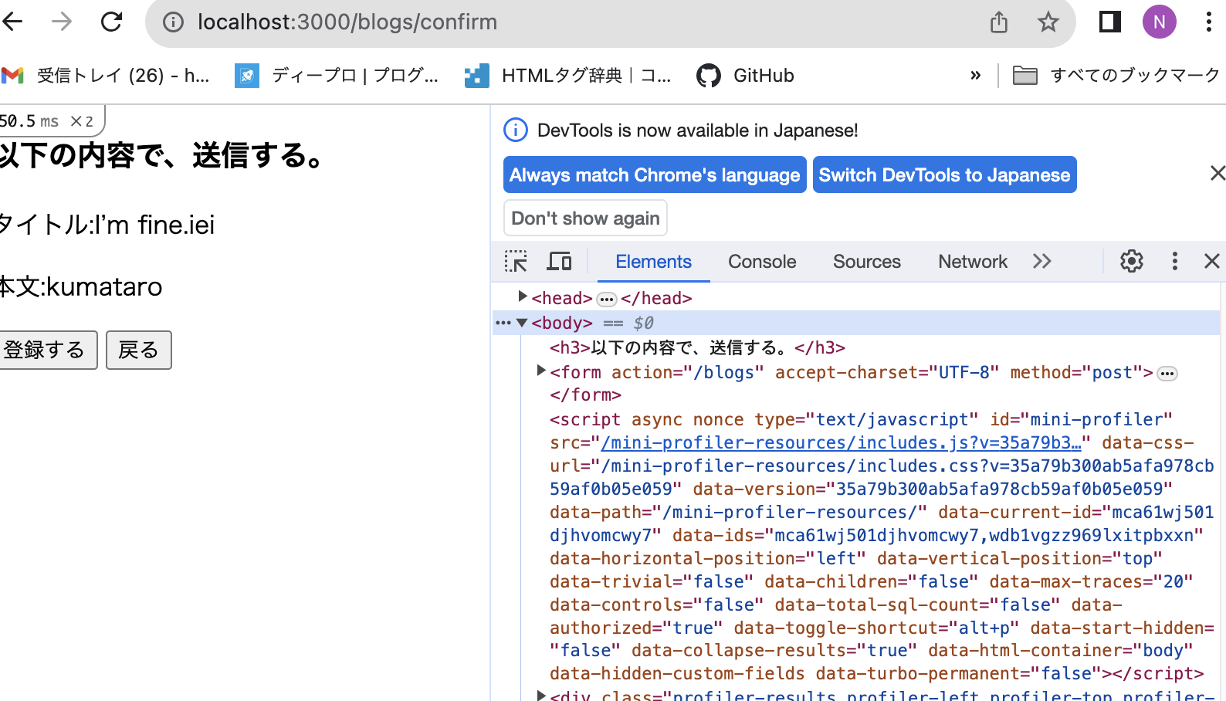
Task: Bookmark this page with the star icon
Action: point(1048,22)
